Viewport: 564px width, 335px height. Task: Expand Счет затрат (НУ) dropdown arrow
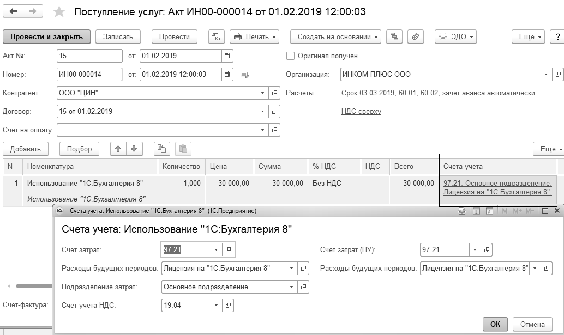[475, 250]
